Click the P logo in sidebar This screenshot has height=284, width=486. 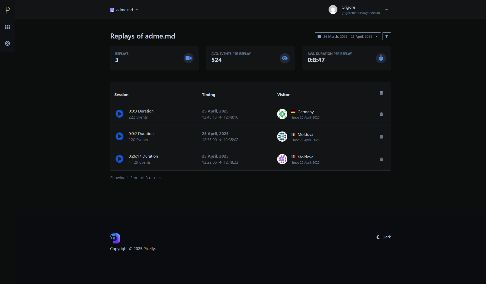point(8,10)
